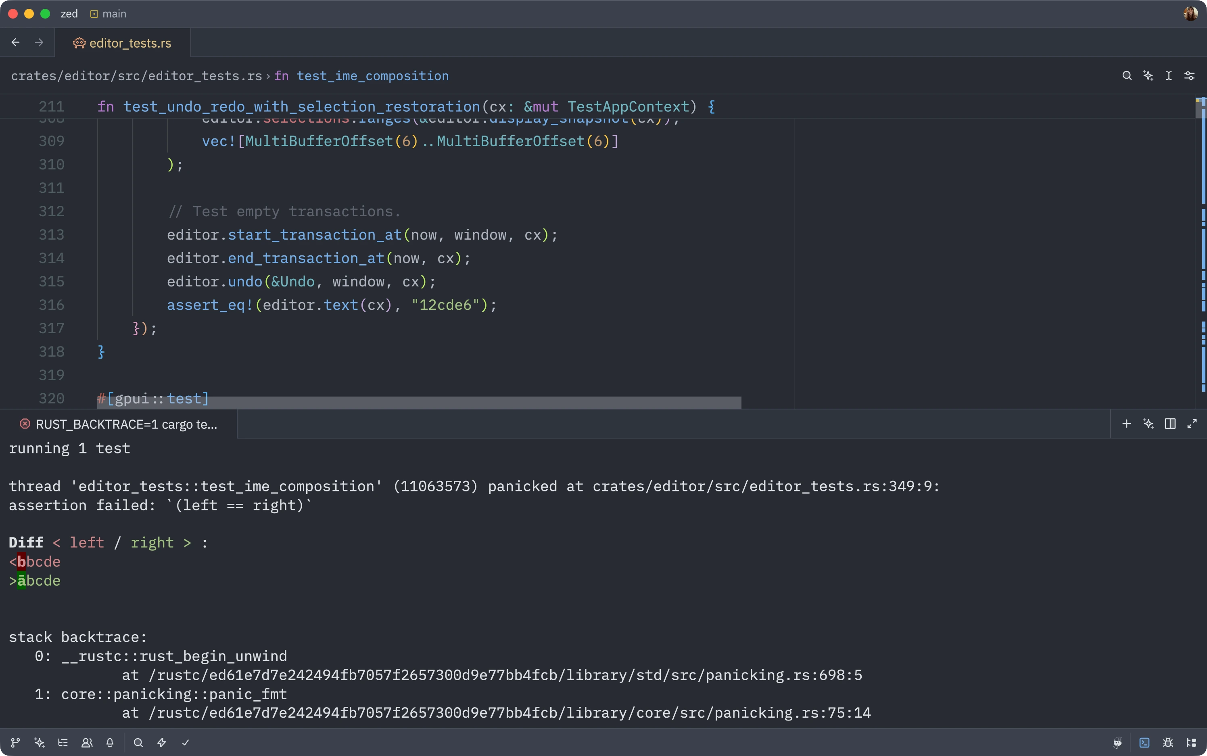Image resolution: width=1207 pixels, height=756 pixels.
Task: Toggle editor controls with the sliders icon
Action: tap(1190, 75)
